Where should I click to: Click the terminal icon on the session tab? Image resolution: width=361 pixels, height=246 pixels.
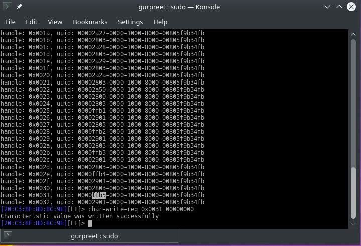[8, 235]
